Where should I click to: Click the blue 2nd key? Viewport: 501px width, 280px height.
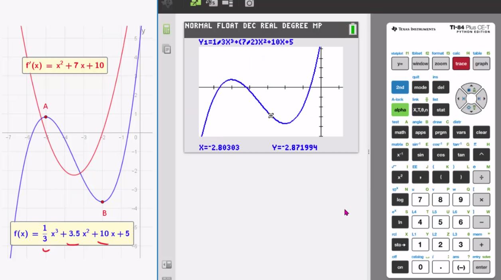point(400,87)
